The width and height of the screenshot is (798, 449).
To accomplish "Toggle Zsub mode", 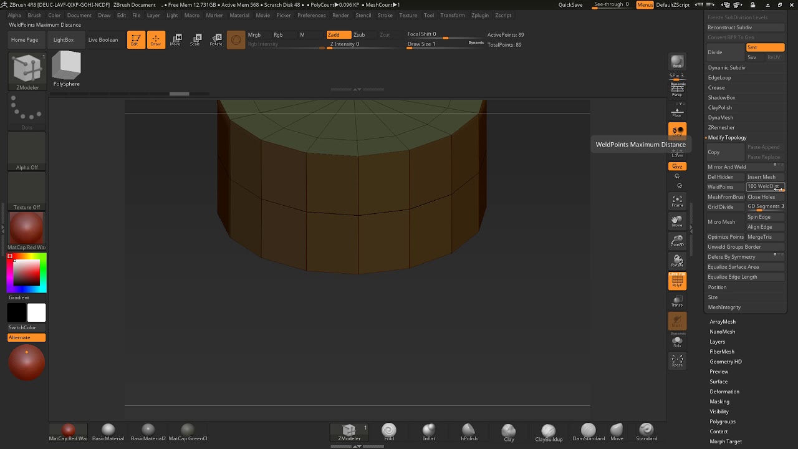I will tap(359, 35).
